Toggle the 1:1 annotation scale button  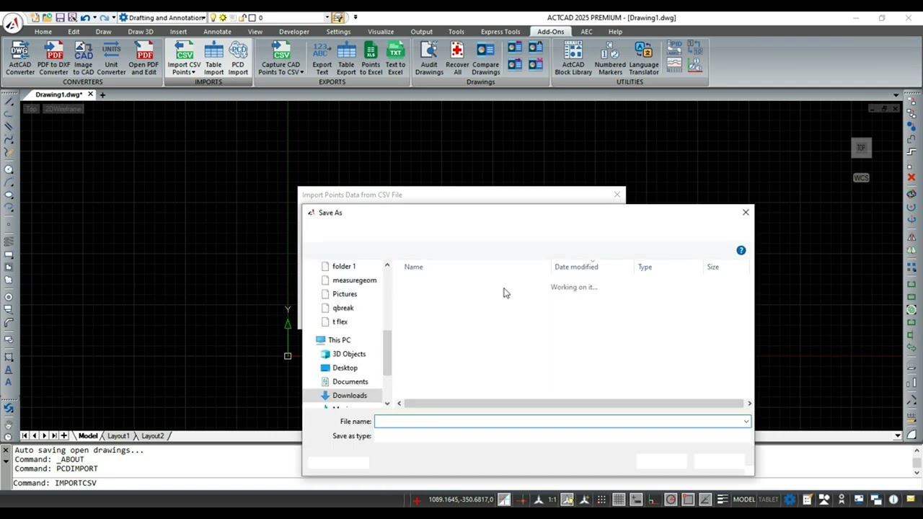click(x=552, y=500)
